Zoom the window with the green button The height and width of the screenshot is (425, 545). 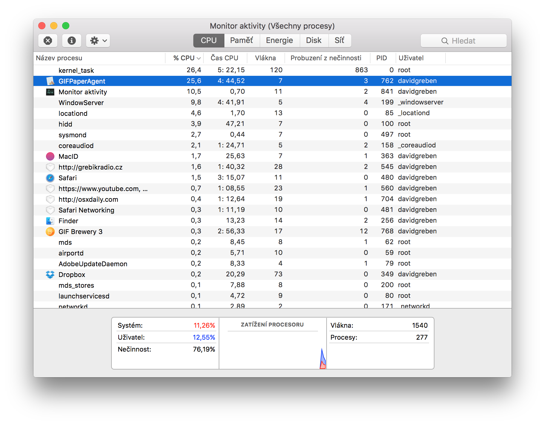[x=66, y=26]
